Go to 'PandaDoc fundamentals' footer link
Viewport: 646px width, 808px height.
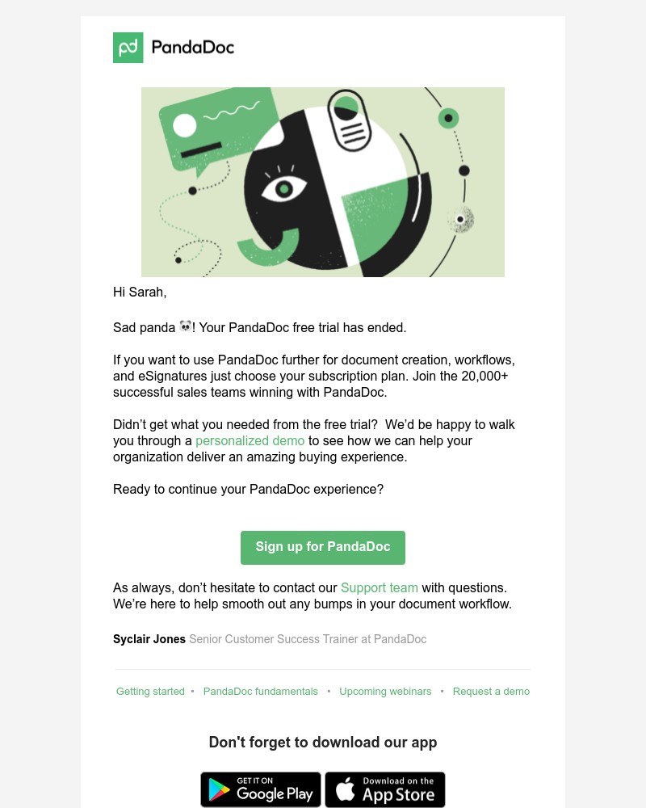pyautogui.click(x=261, y=691)
